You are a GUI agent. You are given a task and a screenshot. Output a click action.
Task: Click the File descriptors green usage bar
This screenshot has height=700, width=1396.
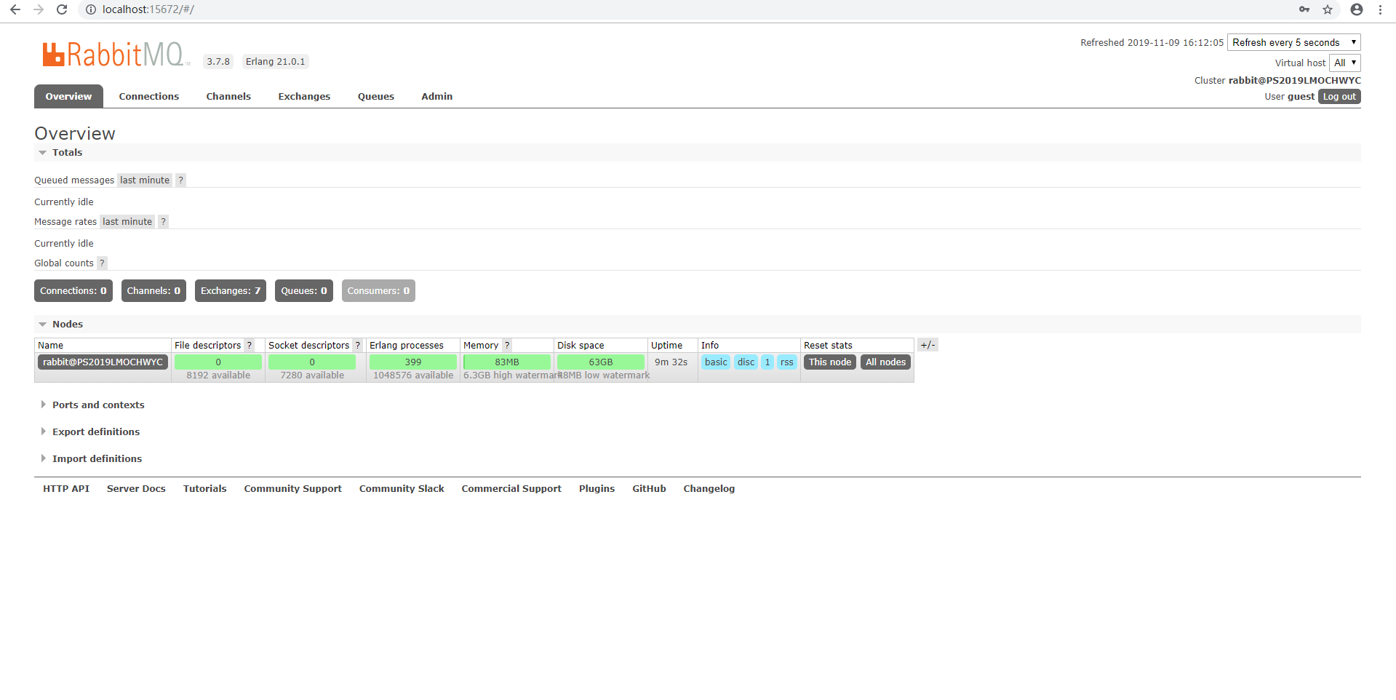(x=218, y=362)
